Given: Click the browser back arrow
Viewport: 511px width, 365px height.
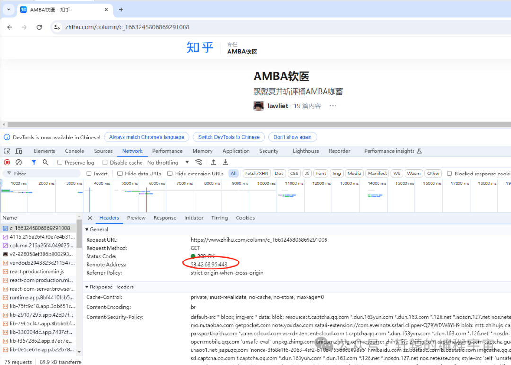Looking at the screenshot, I should click(x=9, y=27).
